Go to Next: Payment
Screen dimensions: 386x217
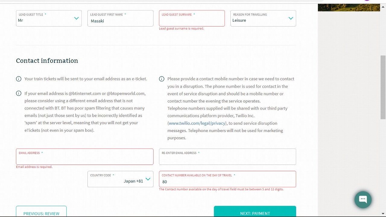coord(255,211)
